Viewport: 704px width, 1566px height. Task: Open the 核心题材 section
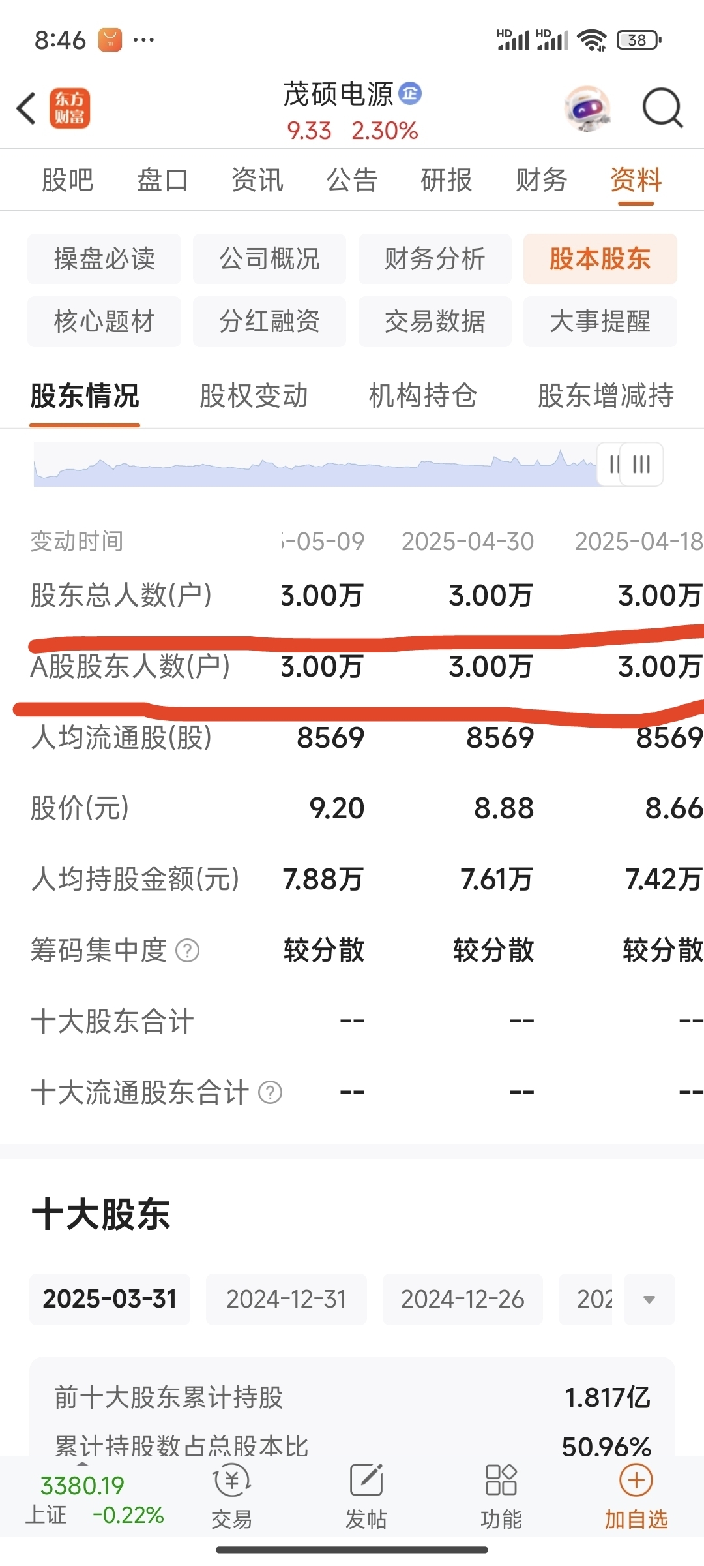point(104,321)
